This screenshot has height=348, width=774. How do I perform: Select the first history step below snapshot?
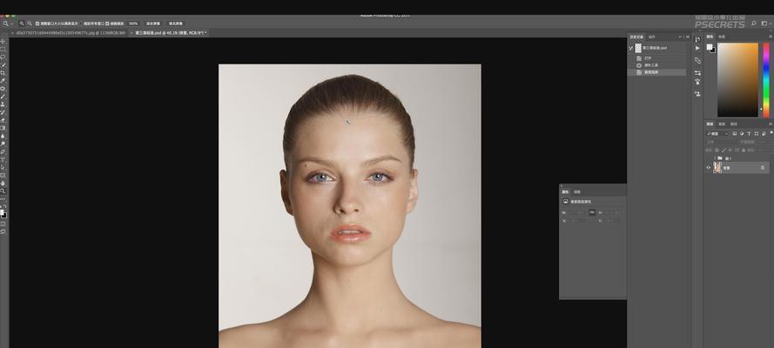point(656,58)
